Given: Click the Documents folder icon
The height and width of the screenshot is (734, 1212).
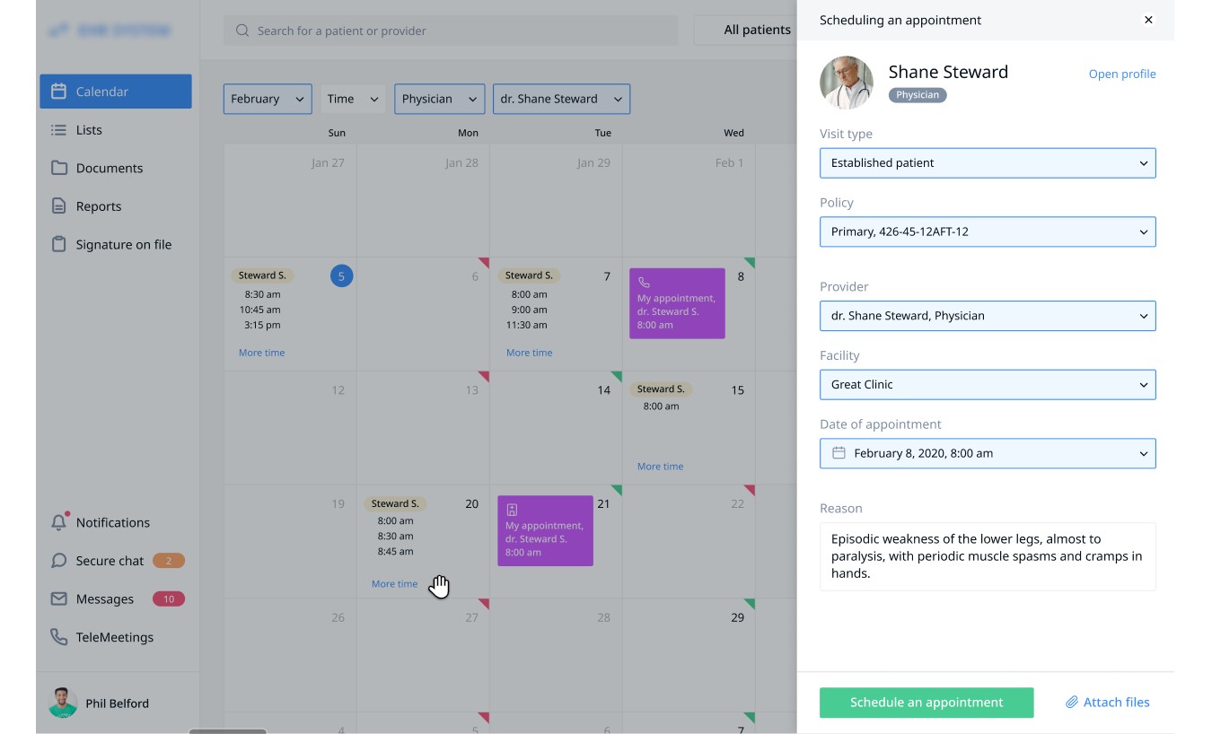Looking at the screenshot, I should 59,168.
